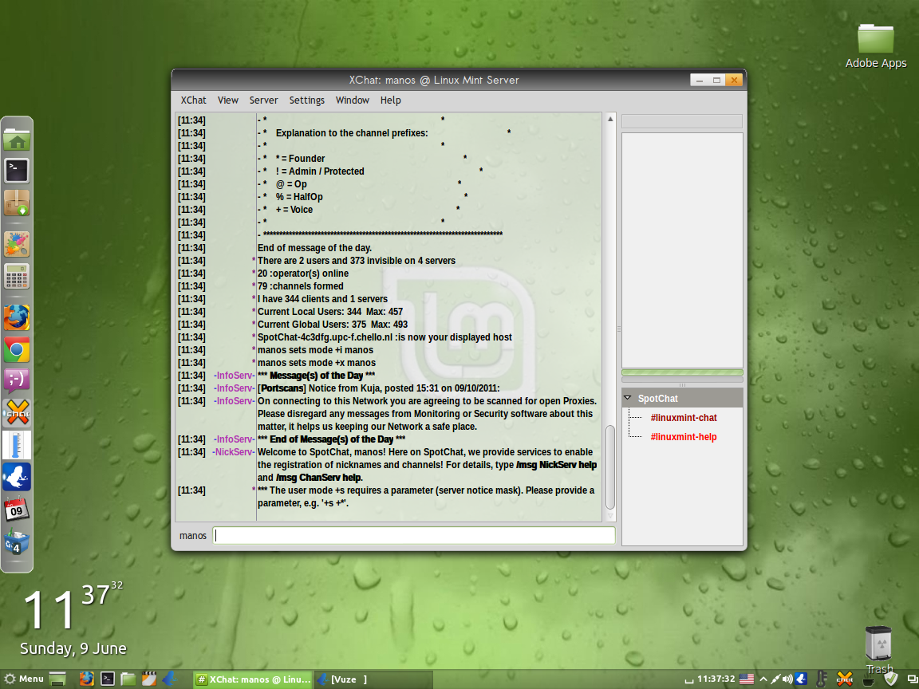Click the '/msg NickServ help' text

click(556, 465)
